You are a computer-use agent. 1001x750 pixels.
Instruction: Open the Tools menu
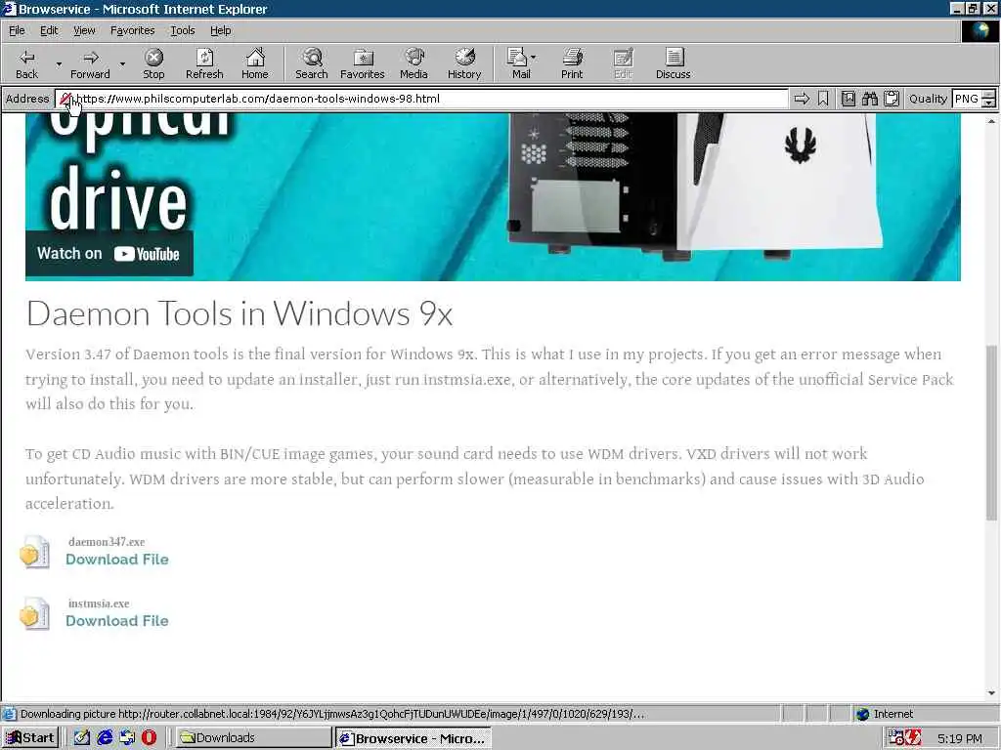[182, 30]
